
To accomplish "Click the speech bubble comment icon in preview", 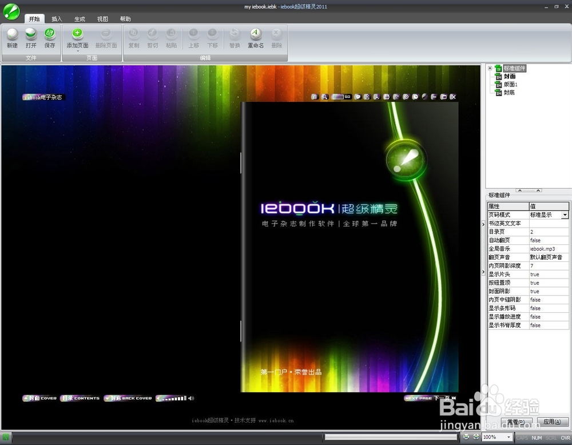I will click(357, 97).
